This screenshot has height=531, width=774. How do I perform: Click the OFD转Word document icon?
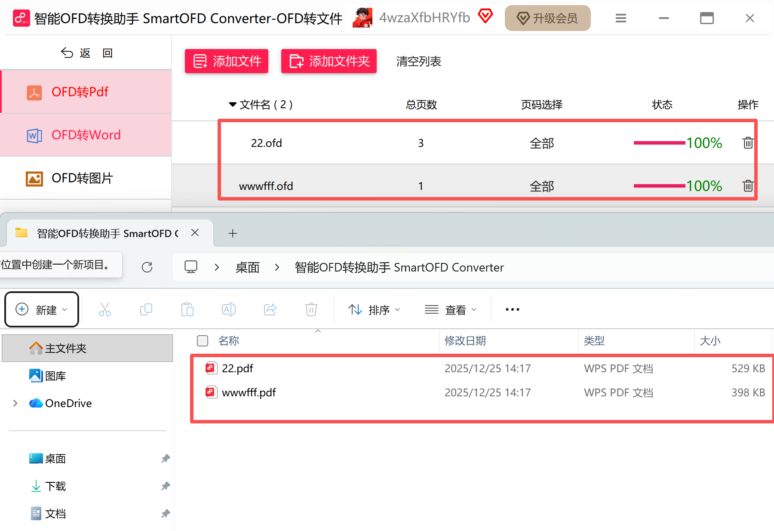tap(34, 135)
